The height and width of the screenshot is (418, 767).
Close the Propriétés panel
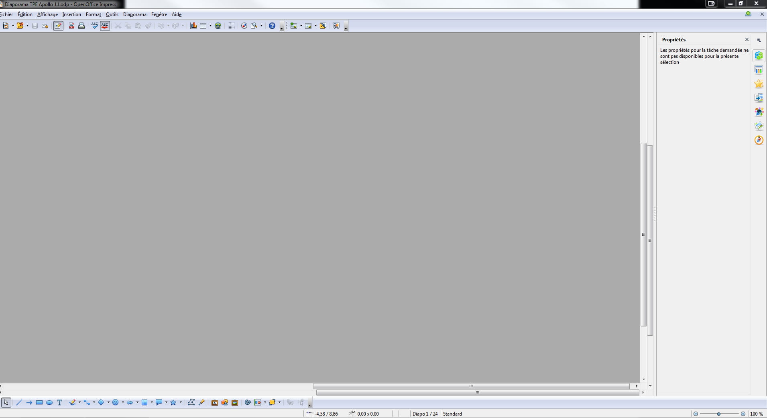coord(747,39)
